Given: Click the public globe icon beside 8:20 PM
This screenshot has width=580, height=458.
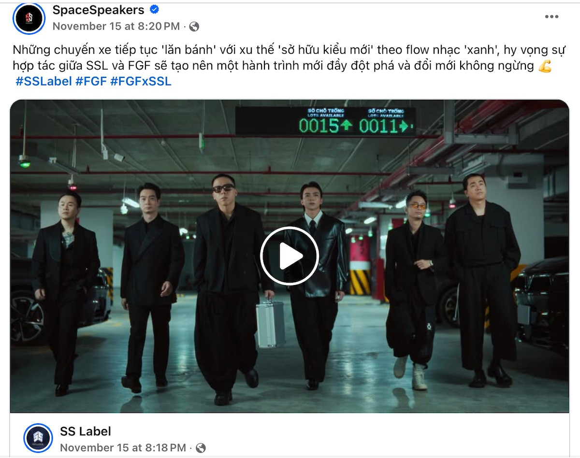Looking at the screenshot, I should [x=194, y=27].
